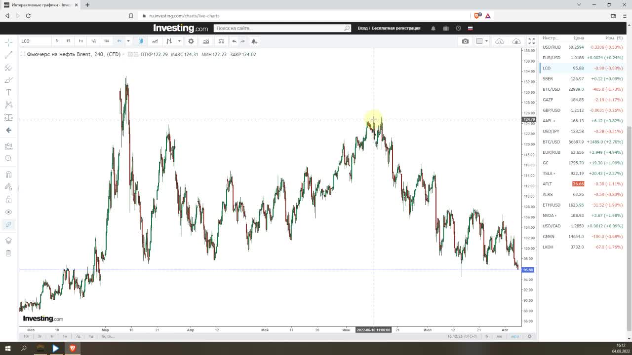Image resolution: width=632 pixels, height=355 pixels.
Task: Open the clock icon in site header
Action: coord(458,28)
